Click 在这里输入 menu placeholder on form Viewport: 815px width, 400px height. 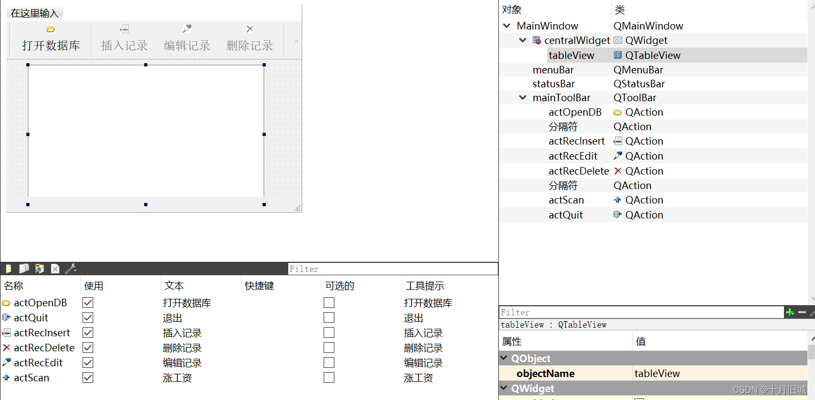(35, 13)
